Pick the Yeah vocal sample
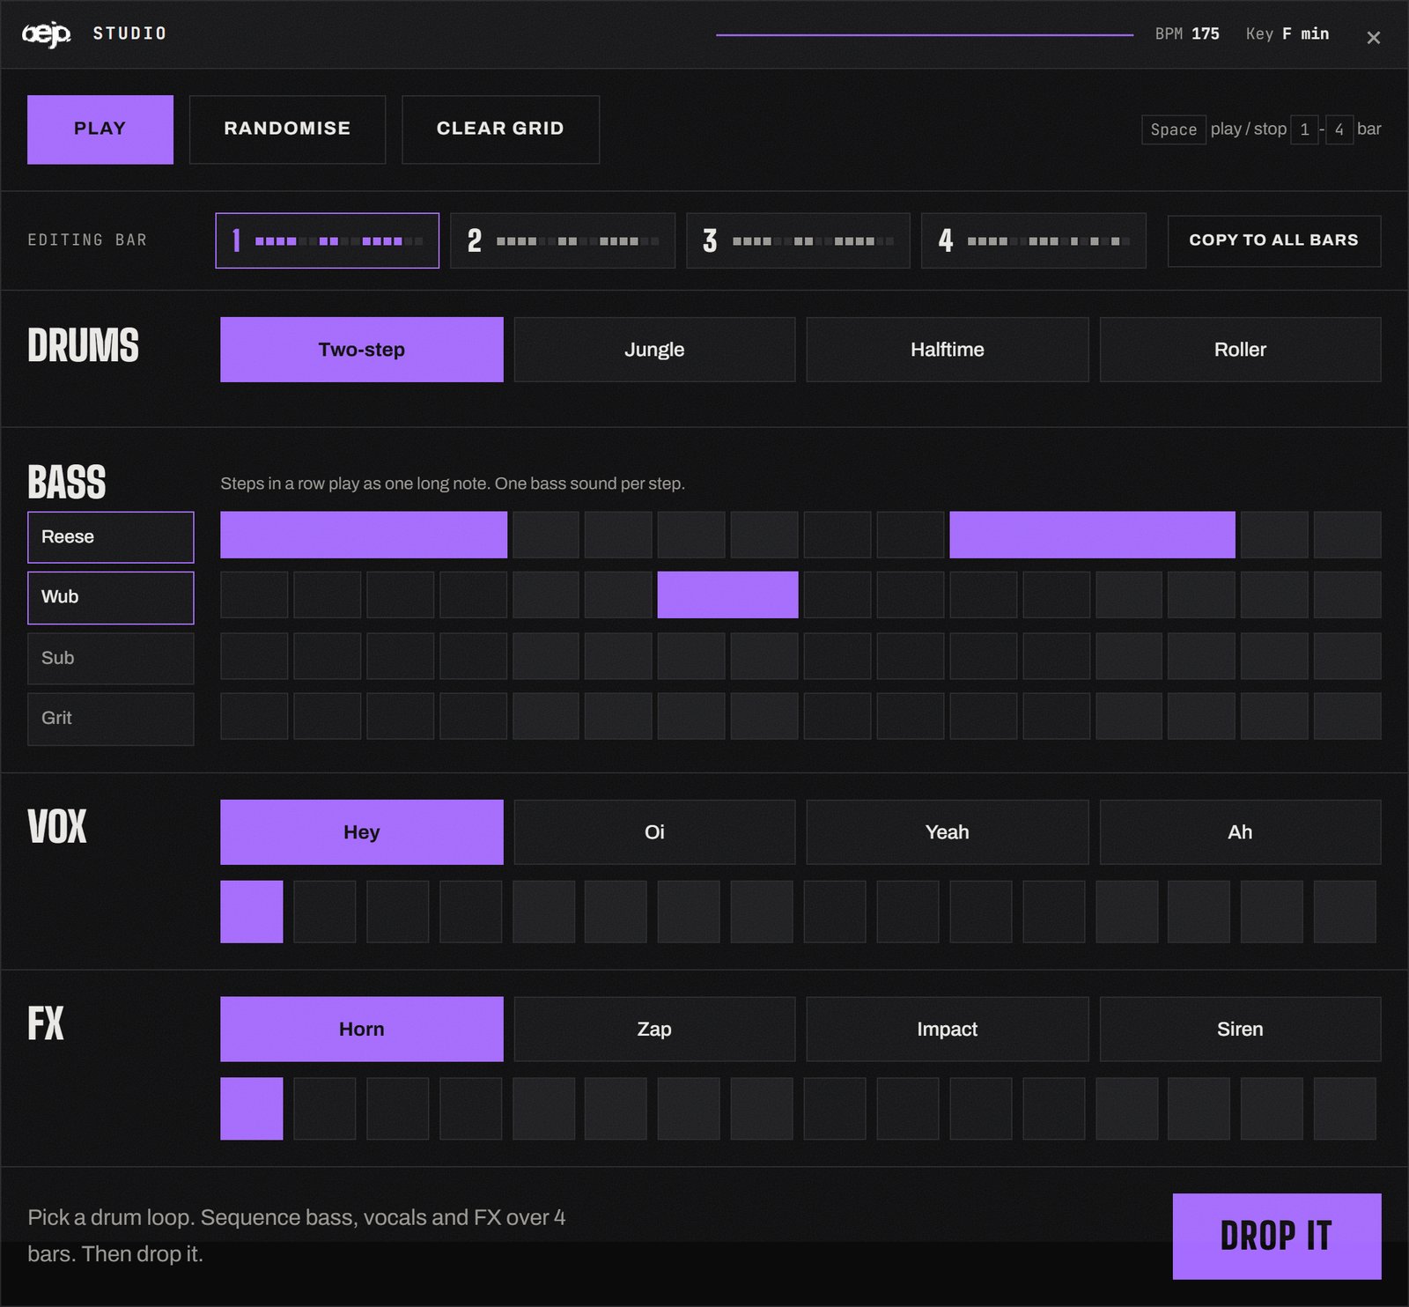 pos(948,832)
